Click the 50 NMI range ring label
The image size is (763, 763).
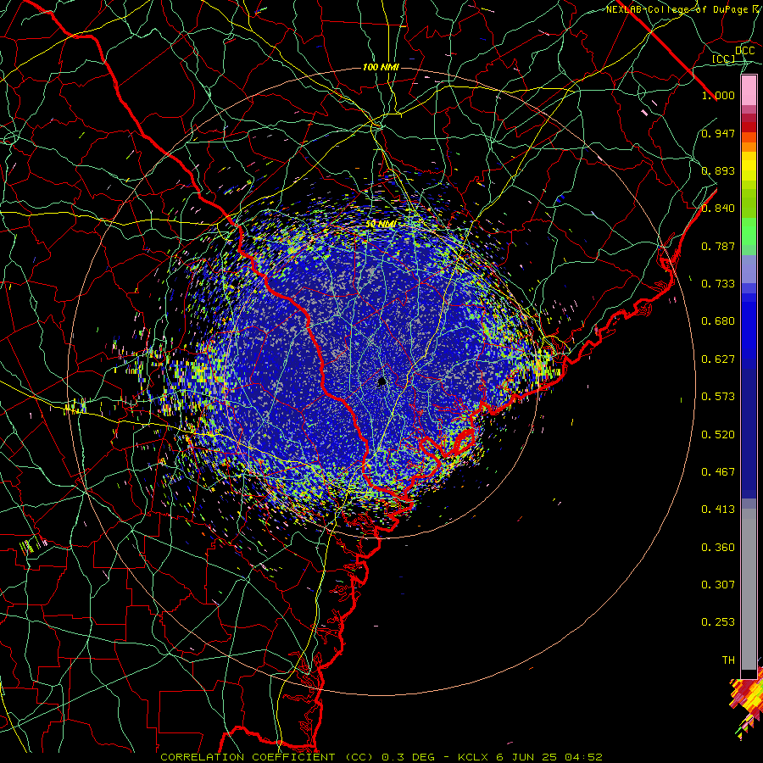pyautogui.click(x=381, y=224)
